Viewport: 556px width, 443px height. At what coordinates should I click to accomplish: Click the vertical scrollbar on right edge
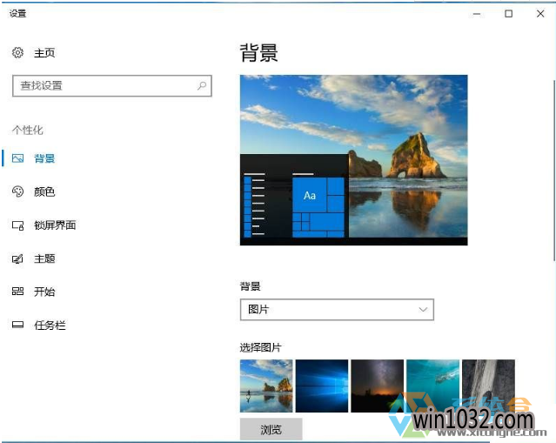[553, 174]
